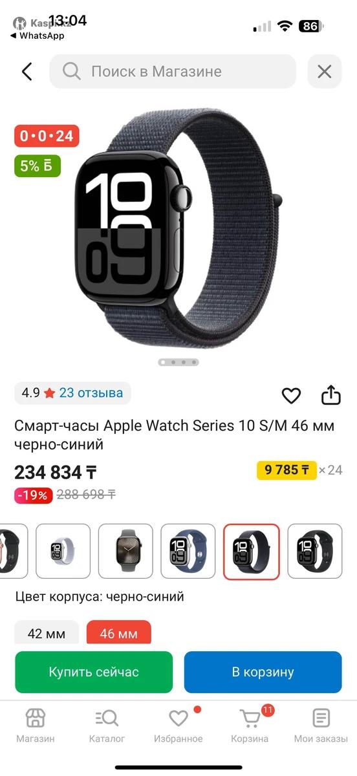Open the 23 отзыва reviews link
Image resolution: width=357 pixels, height=776 pixels.
tap(91, 393)
